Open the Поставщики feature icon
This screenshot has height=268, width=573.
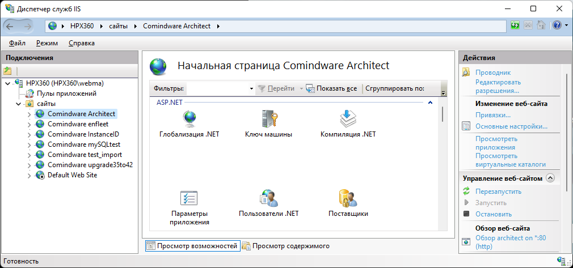point(348,198)
